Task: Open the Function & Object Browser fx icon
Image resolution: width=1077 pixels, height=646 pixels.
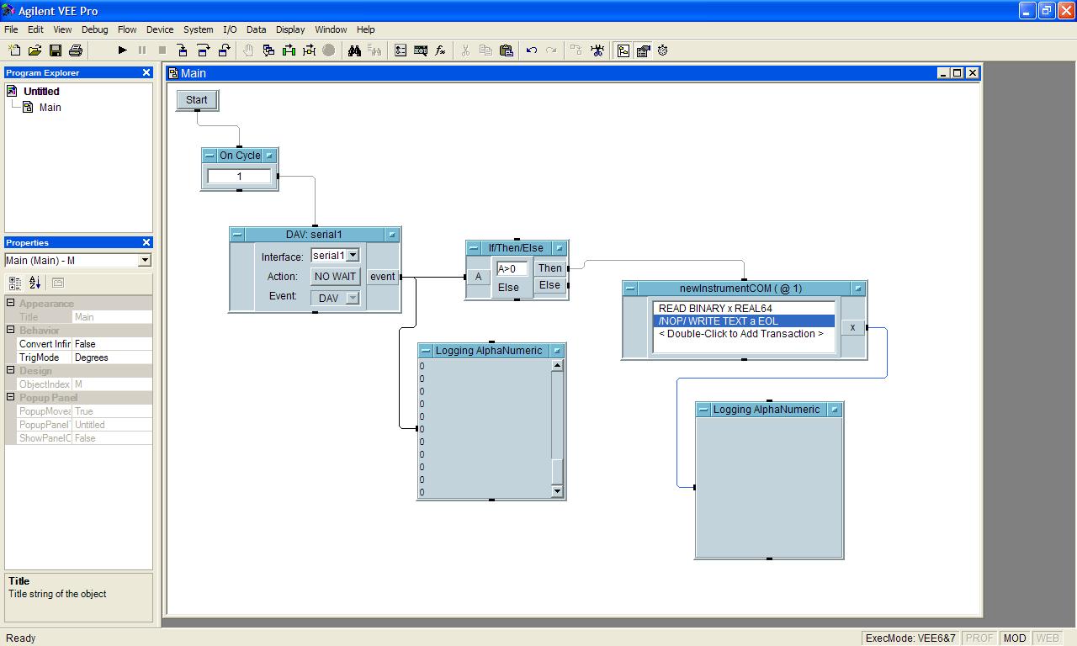Action: (440, 50)
